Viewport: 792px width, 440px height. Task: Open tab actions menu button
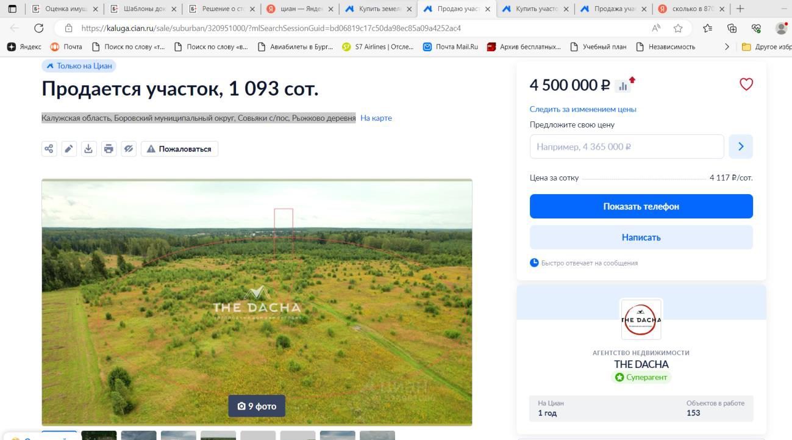coord(12,9)
